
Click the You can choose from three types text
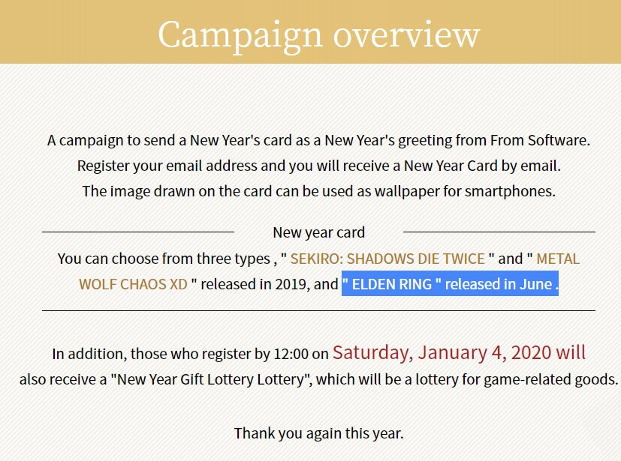[x=163, y=259]
